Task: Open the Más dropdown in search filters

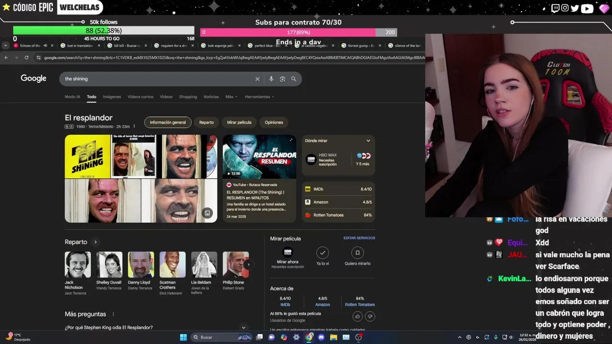Action: click(231, 97)
